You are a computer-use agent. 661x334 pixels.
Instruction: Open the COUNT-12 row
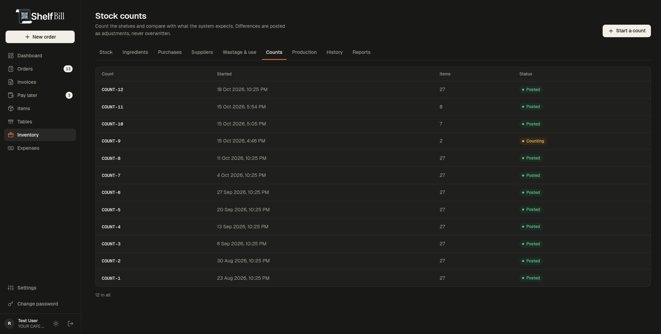tap(373, 90)
